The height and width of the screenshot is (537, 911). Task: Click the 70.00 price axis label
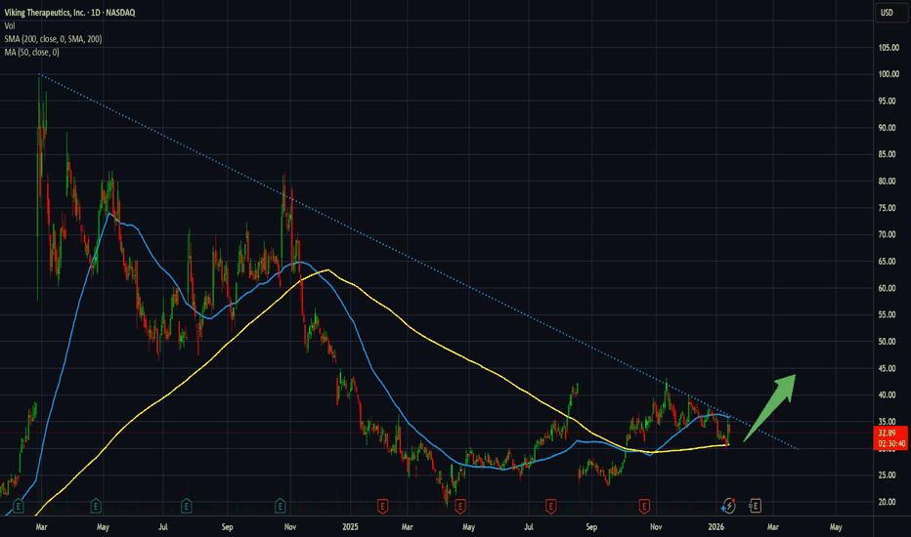[888, 234]
